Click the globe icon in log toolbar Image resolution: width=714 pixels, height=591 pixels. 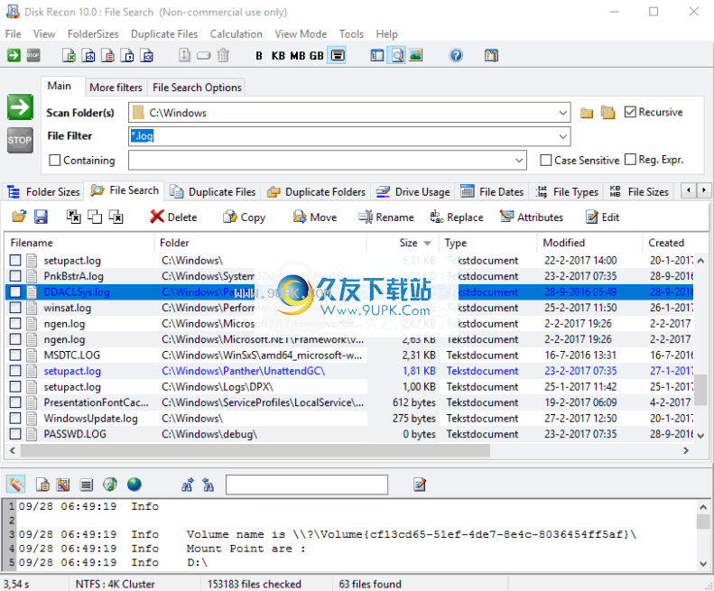tap(134, 485)
